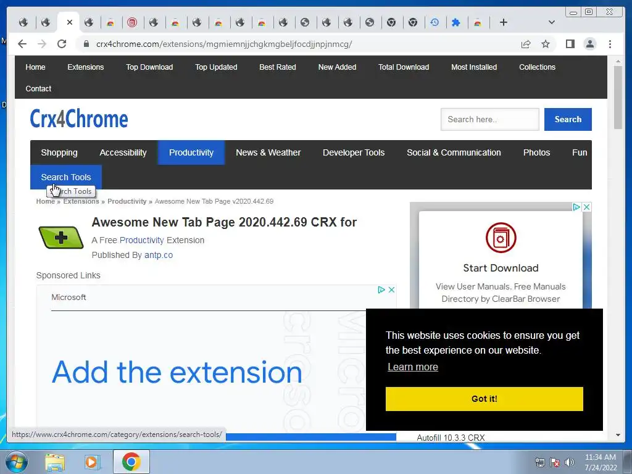The width and height of the screenshot is (632, 474).
Task: Click the browser forward arrow
Action: 42,44
